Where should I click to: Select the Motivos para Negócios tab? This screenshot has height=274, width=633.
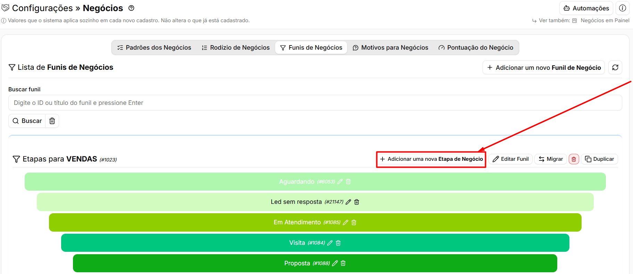(x=391, y=48)
